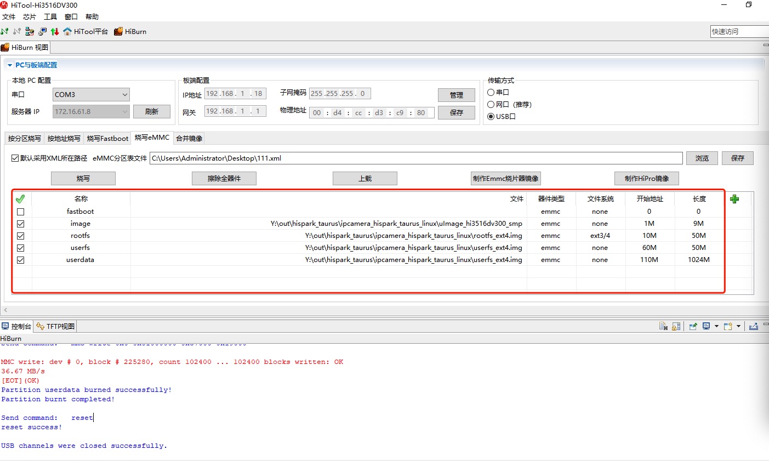Click the 上载 button
Viewport: 769px width, 461px height.
(x=365, y=178)
